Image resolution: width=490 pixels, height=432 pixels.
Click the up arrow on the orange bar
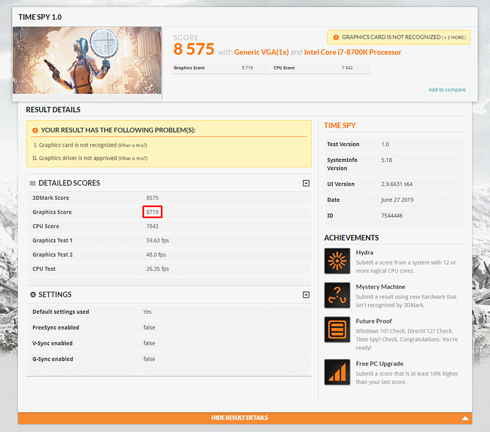tap(465, 418)
